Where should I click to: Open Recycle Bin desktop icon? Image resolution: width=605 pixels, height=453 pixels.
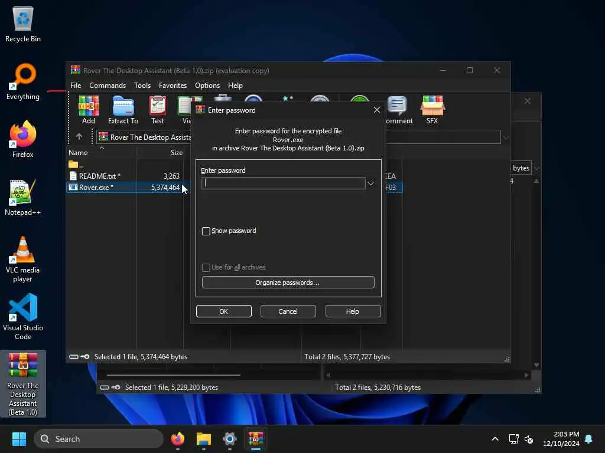click(23, 24)
